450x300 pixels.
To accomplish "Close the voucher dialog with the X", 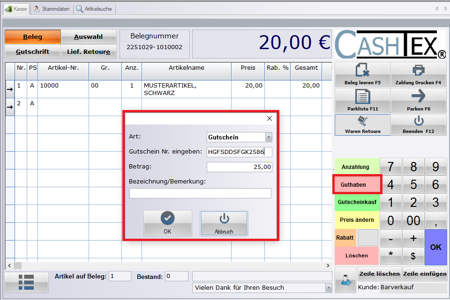I will coord(270,118).
